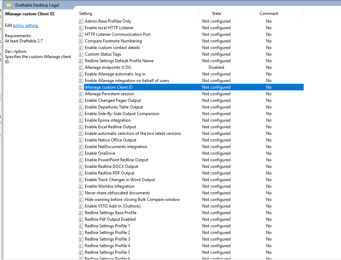Click the icon beside Redline Settings Profile 3

pos(81,239)
